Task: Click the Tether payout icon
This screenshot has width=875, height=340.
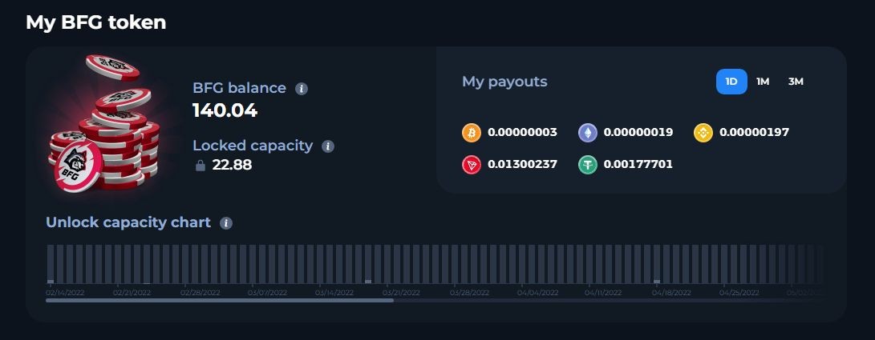Action: click(x=587, y=165)
